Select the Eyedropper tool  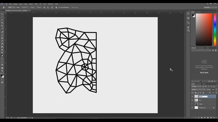click(2, 28)
